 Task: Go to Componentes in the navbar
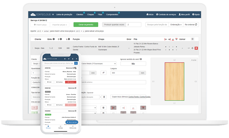pyautogui.click(x=112, y=14)
